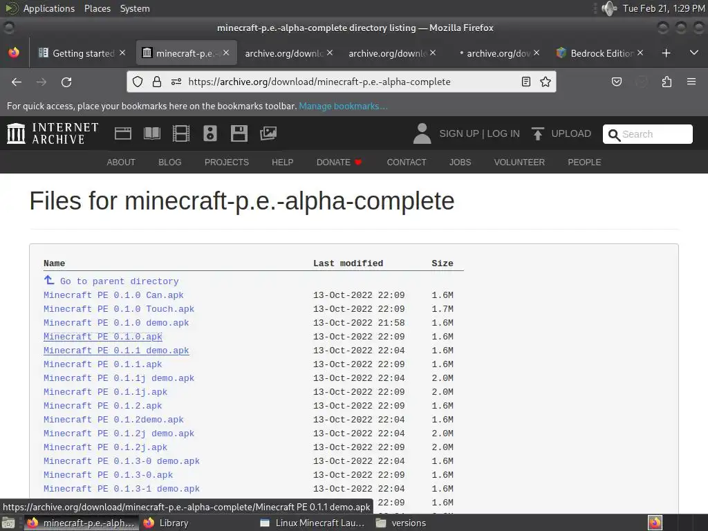
Task: Click the ABOUT navigation link
Action: (121, 162)
